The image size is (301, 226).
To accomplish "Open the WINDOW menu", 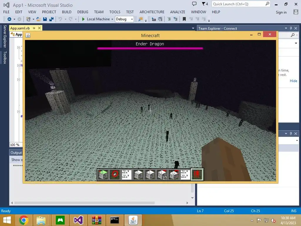I will (x=198, y=12).
